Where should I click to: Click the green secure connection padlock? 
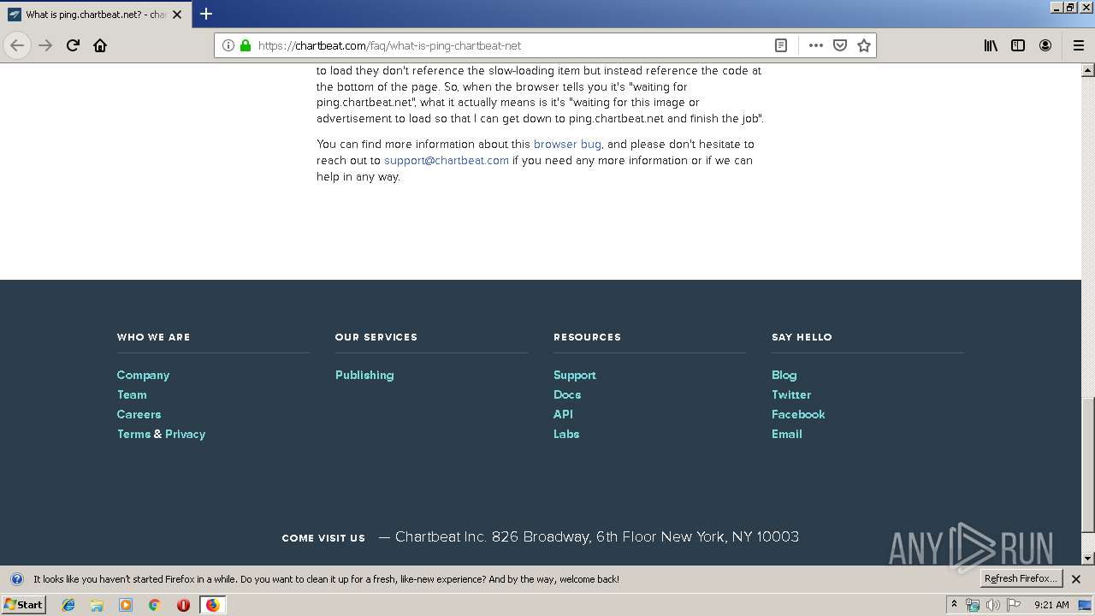(x=246, y=45)
